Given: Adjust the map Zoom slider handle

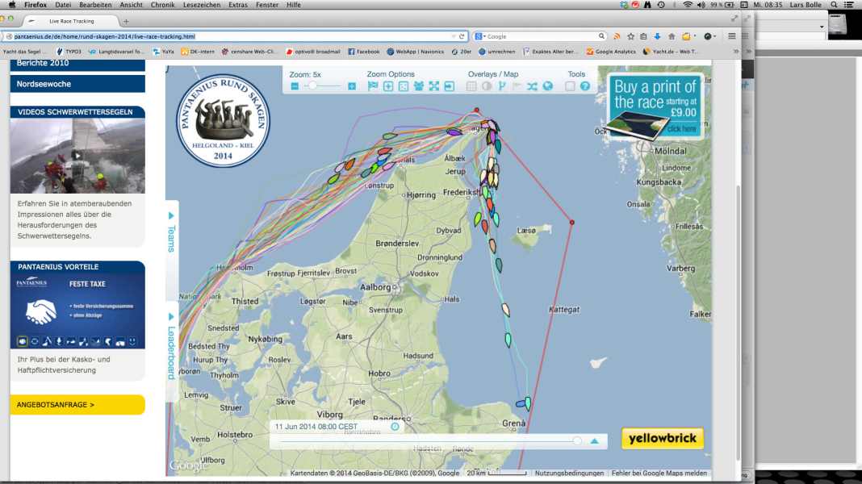Looking at the screenshot, I should tap(312, 86).
